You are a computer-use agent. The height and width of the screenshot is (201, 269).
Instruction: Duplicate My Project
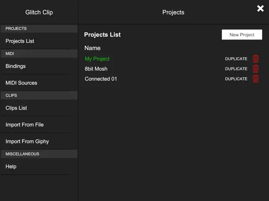236,59
